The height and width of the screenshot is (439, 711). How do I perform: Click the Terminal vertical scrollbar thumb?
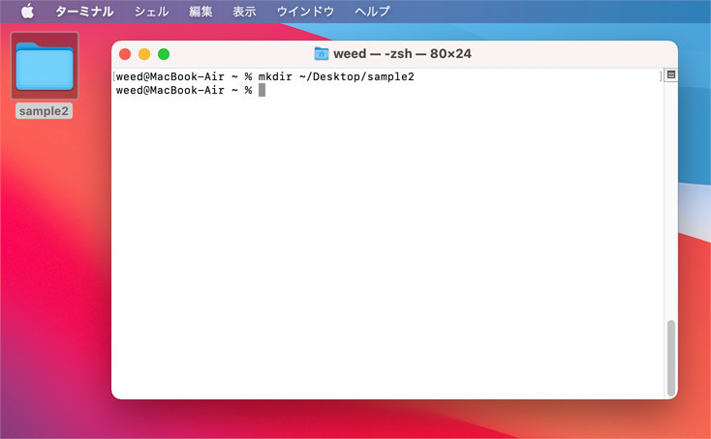click(671, 358)
